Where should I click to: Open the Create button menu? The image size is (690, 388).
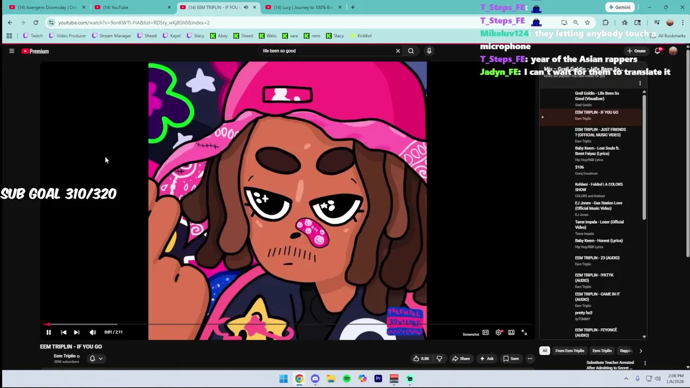(636, 51)
